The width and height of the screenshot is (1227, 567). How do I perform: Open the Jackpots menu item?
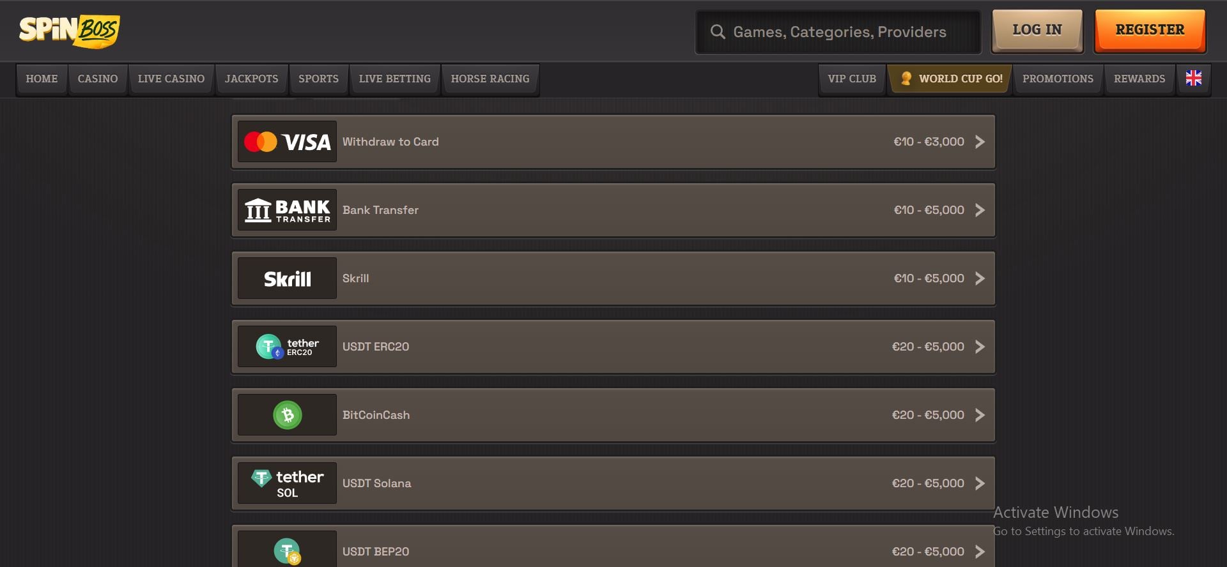(251, 79)
